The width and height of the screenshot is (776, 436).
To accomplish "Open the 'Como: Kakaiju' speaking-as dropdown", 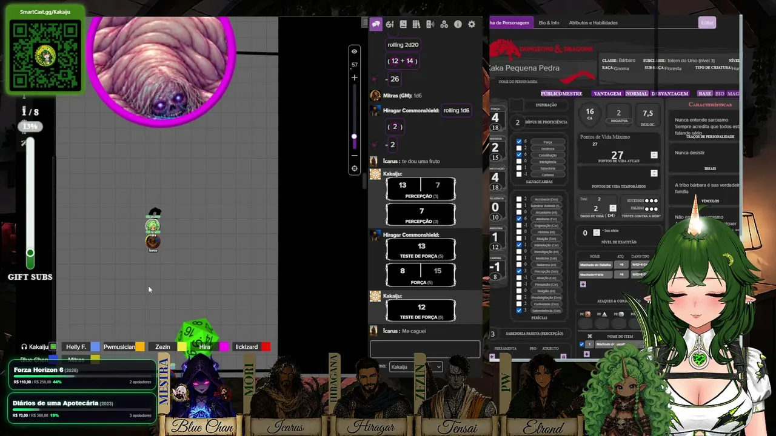I will 415,367.
